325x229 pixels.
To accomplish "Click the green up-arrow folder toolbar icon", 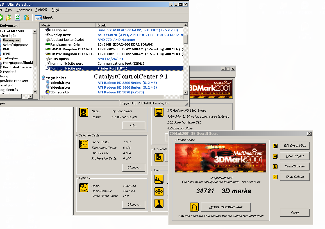I will point(9,17).
